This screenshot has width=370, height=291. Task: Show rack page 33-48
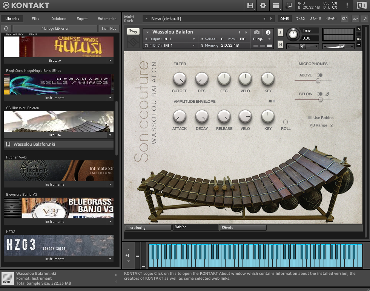tap(315, 18)
